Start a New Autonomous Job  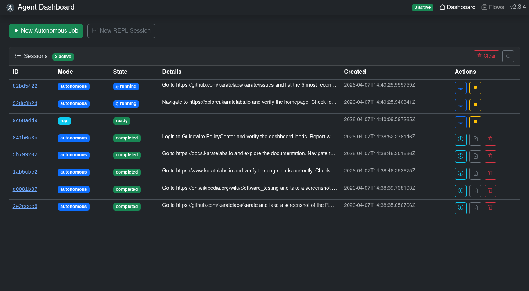(x=46, y=31)
